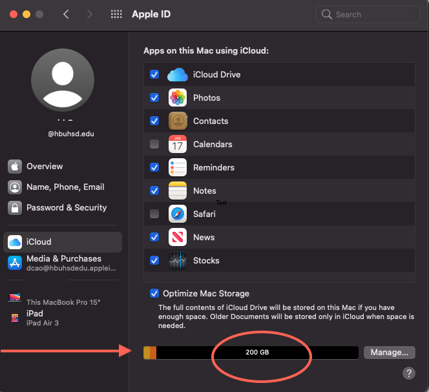Click the iCloud Drive label
The width and height of the screenshot is (429, 392).
pos(216,75)
